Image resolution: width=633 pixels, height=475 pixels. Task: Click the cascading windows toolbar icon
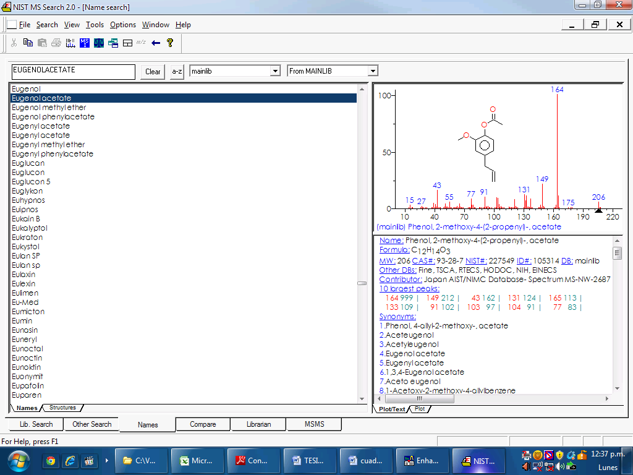[113, 43]
